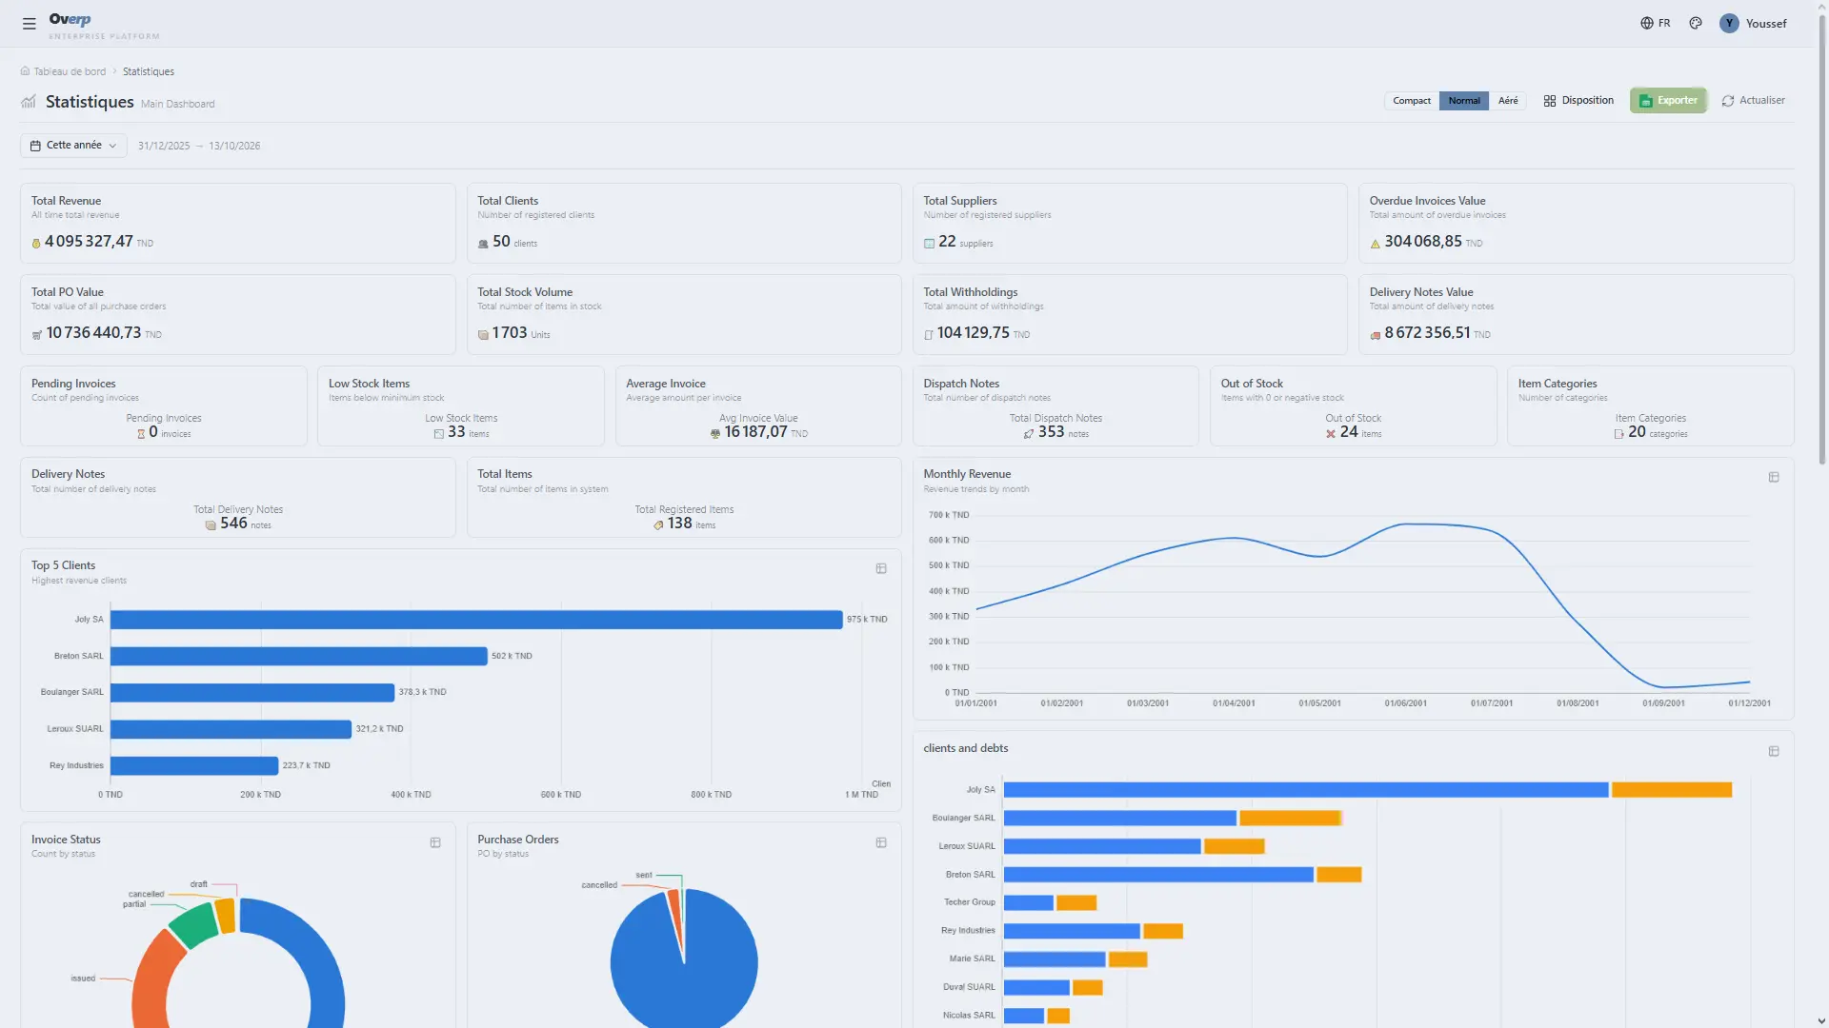Click the date range 31/12/2025 – 13/10/2026
Viewport: 1829px width, 1028px height.
tap(199, 146)
